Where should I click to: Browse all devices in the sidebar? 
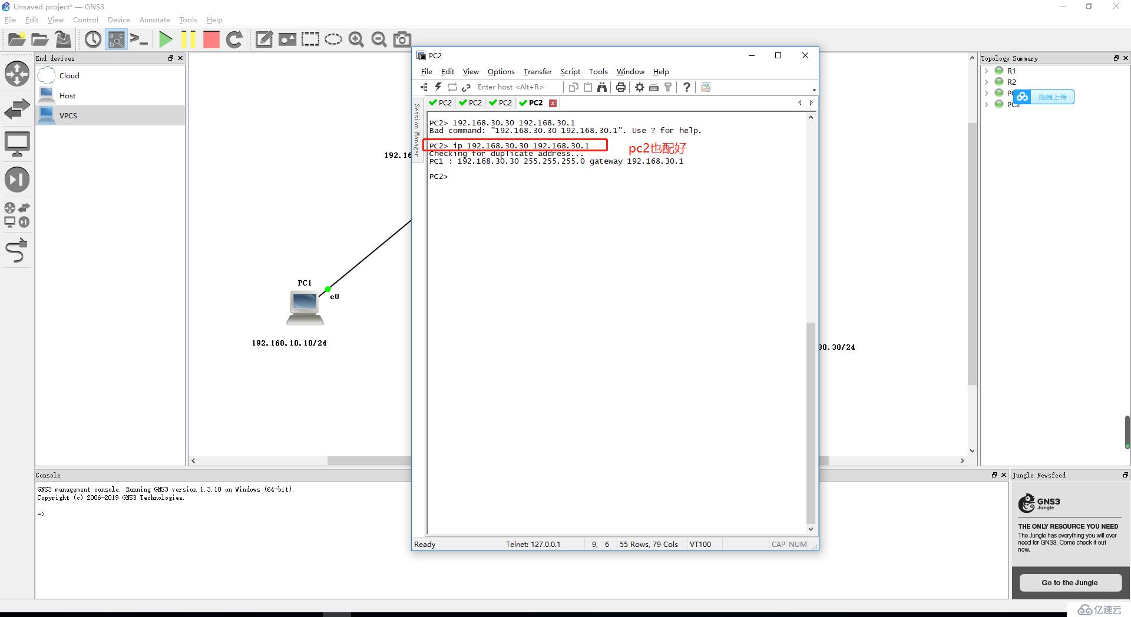tap(17, 215)
